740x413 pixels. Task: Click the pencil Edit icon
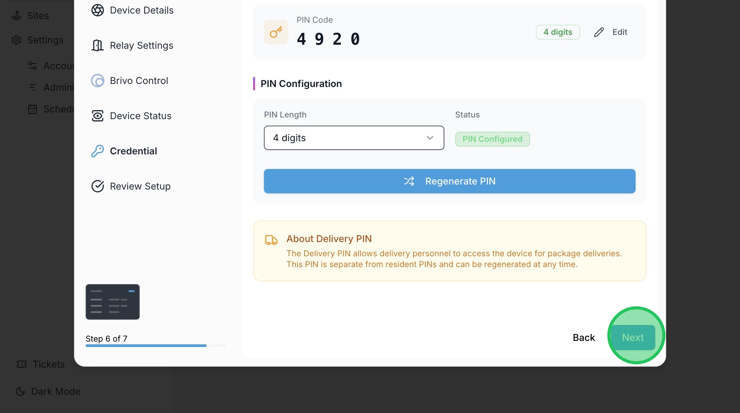point(599,32)
